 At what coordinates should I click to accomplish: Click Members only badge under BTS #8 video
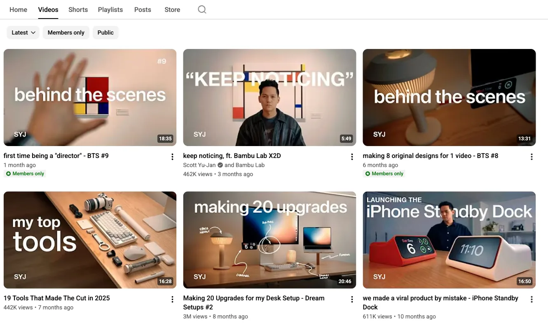point(384,174)
